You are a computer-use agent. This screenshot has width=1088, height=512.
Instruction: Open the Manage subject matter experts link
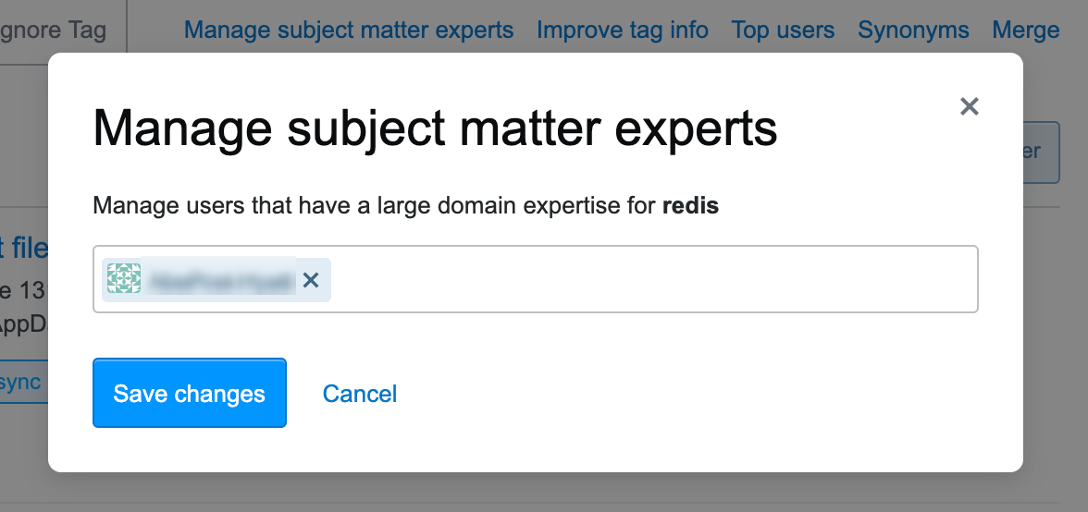point(349,30)
